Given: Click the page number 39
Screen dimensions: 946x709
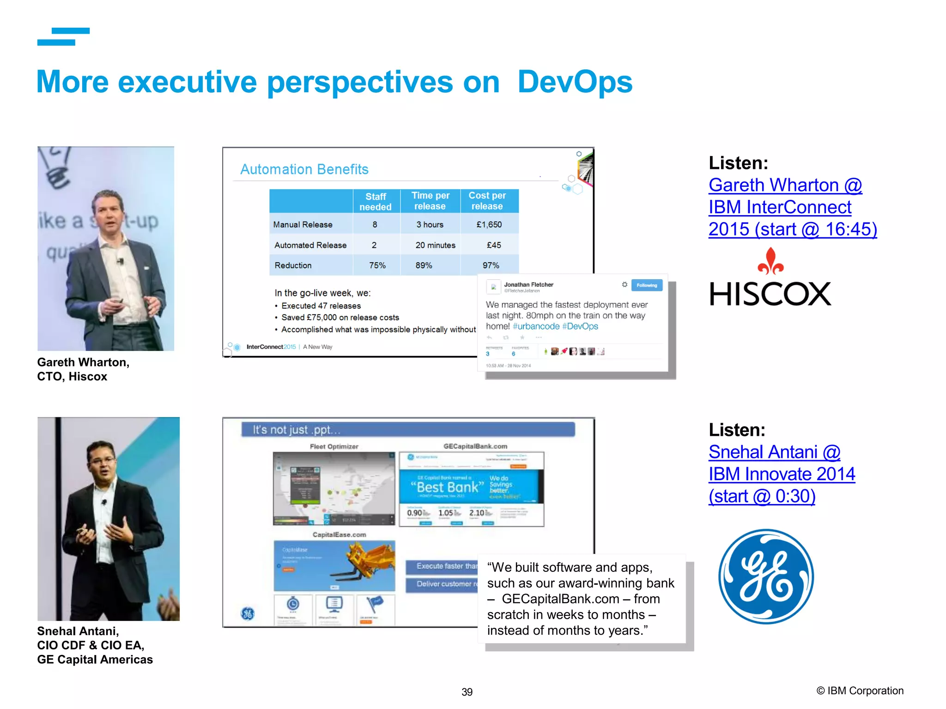Looking at the screenshot, I should click(x=467, y=692).
